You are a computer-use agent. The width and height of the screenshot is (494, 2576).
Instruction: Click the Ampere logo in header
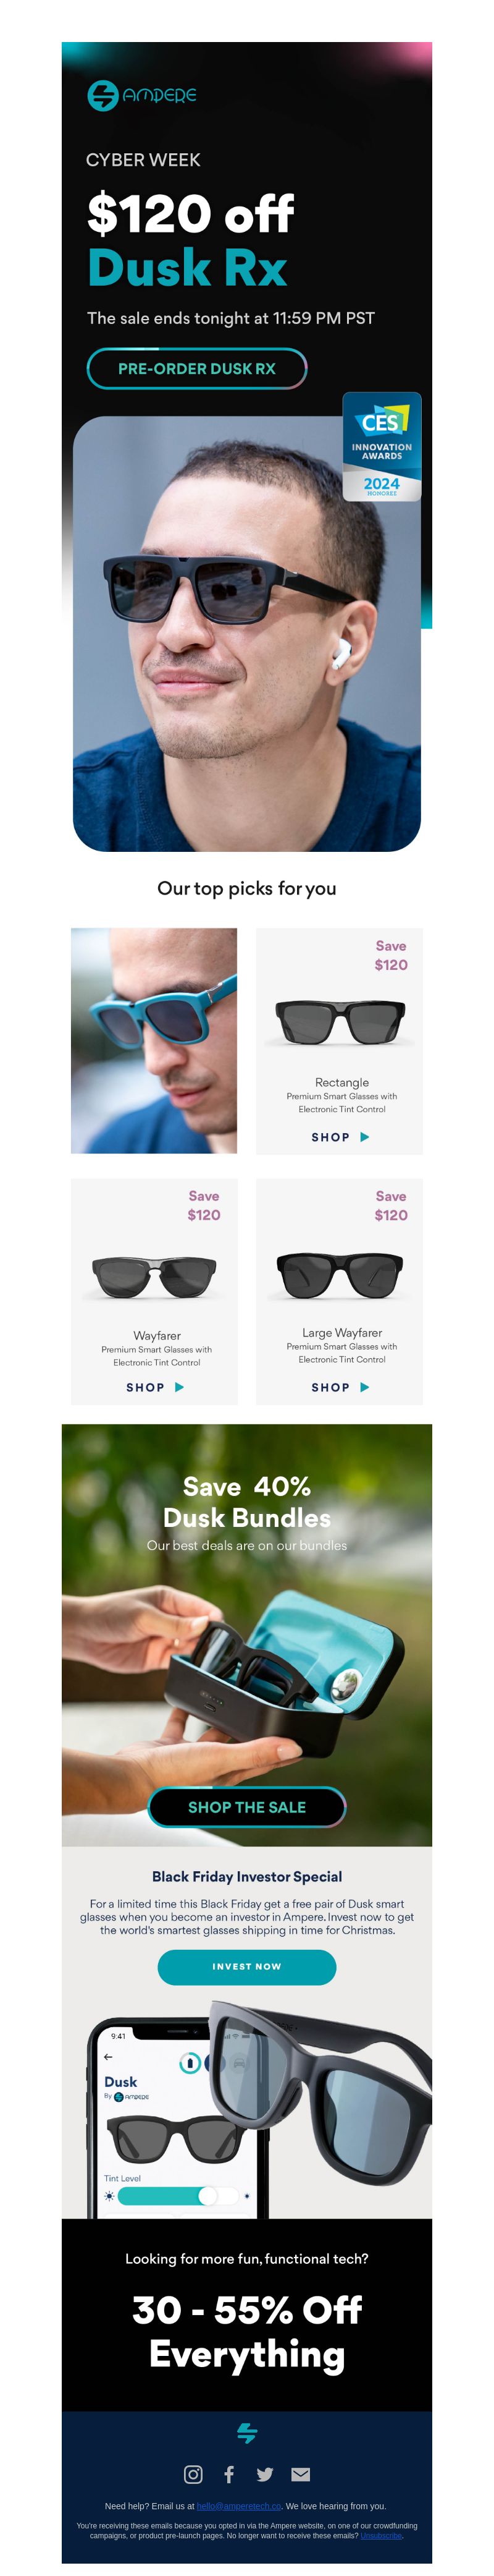point(141,95)
